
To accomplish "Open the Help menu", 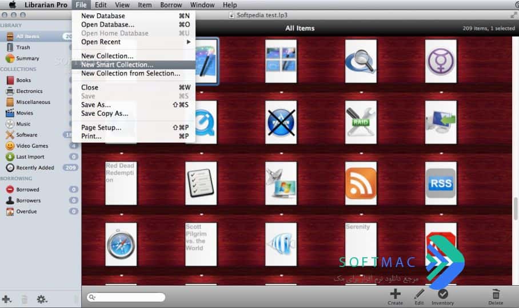I will 230,5.
